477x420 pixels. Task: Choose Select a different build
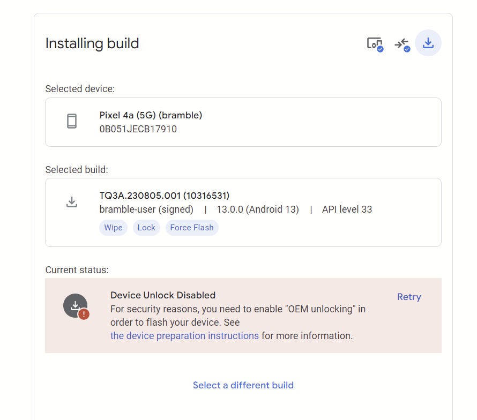(x=243, y=385)
